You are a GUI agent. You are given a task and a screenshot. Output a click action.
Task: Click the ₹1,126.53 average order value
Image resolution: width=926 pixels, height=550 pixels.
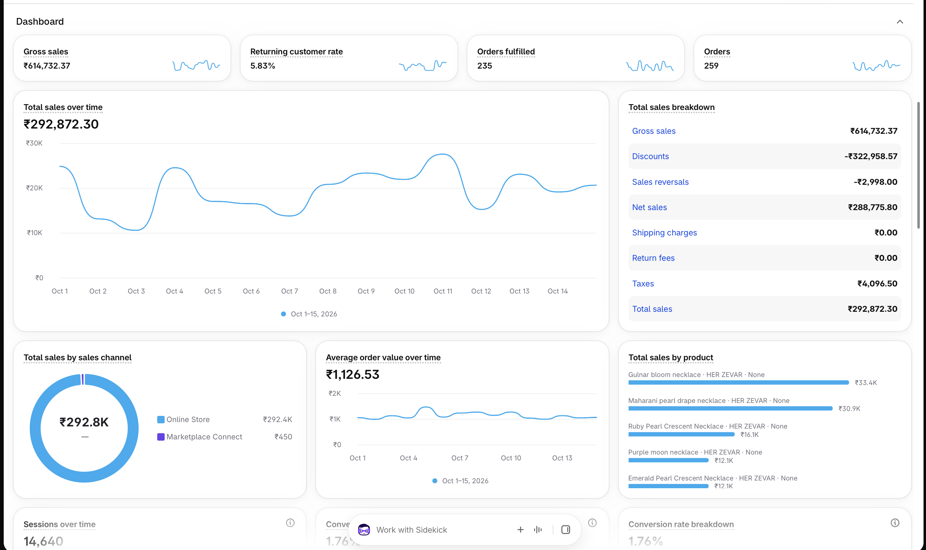(x=353, y=374)
